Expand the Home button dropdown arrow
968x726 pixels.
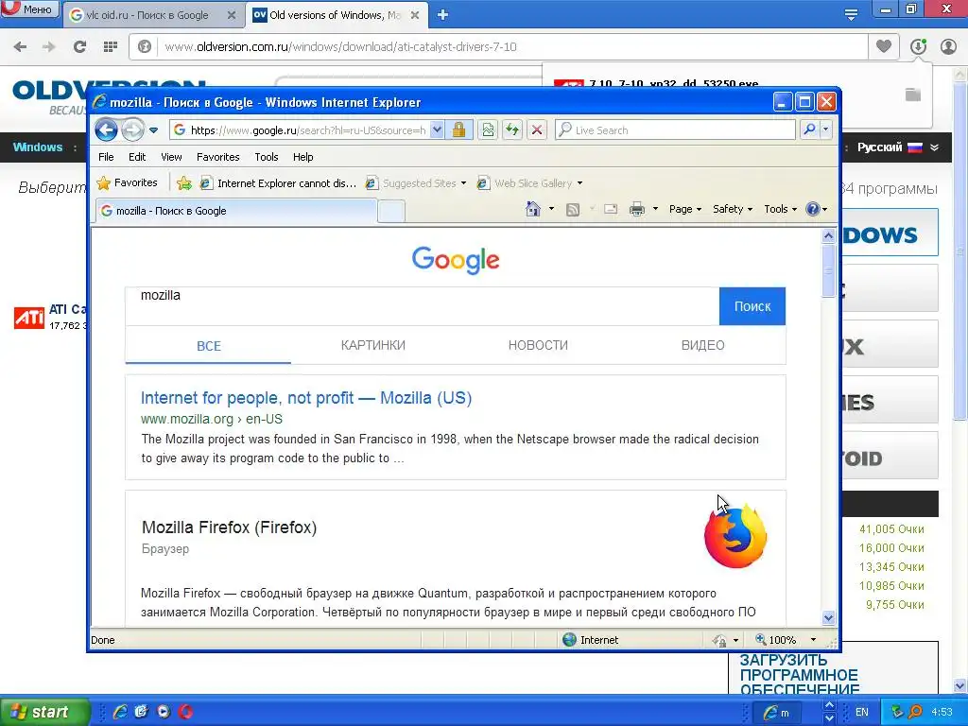[x=551, y=209]
